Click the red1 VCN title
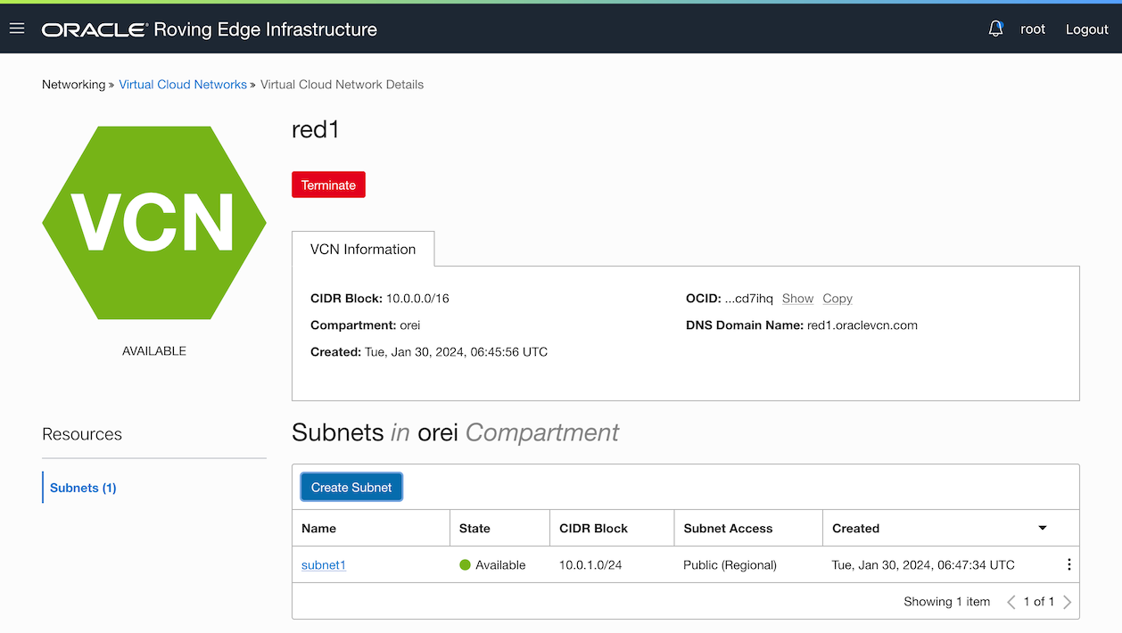 point(316,129)
